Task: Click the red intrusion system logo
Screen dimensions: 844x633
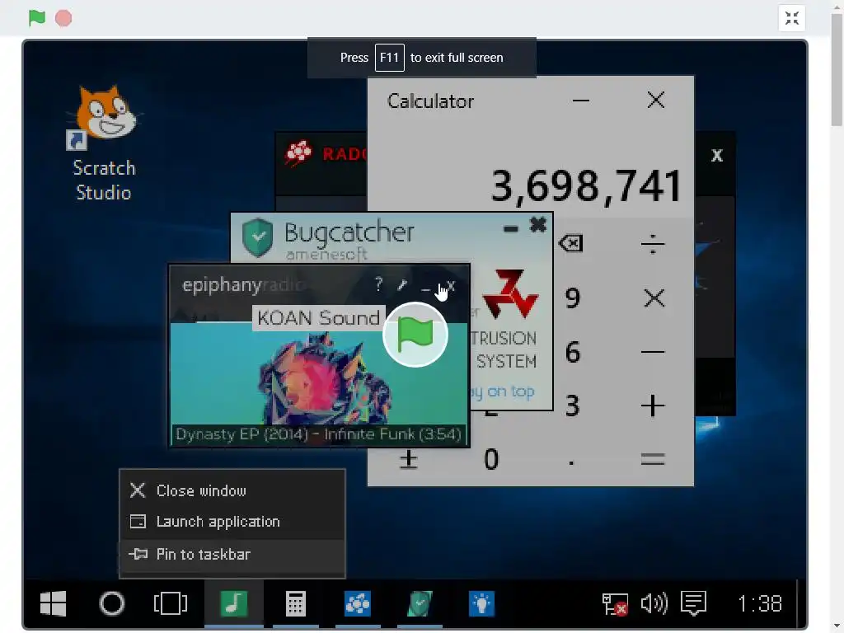Action: (509, 293)
